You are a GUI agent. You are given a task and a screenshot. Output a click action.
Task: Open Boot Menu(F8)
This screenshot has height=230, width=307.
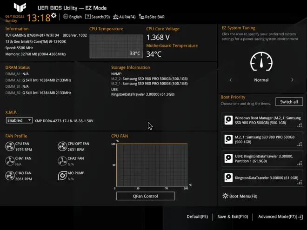pyautogui.click(x=240, y=196)
